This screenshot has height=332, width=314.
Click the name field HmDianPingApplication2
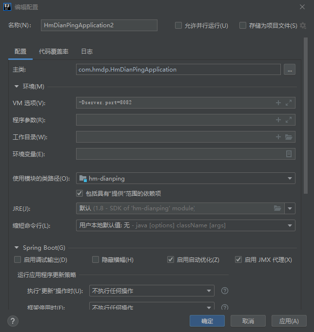coord(99,25)
